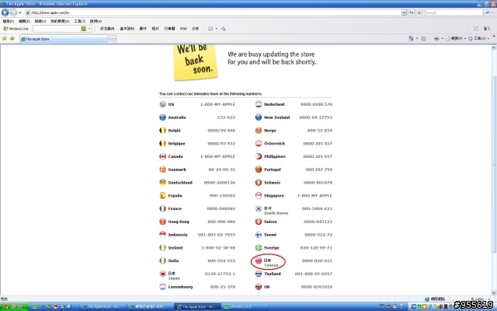Open the Tools gear menu in command bar
Viewport: 497px width, 311px height.
(x=478, y=38)
